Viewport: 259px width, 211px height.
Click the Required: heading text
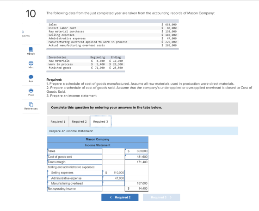point(54,80)
